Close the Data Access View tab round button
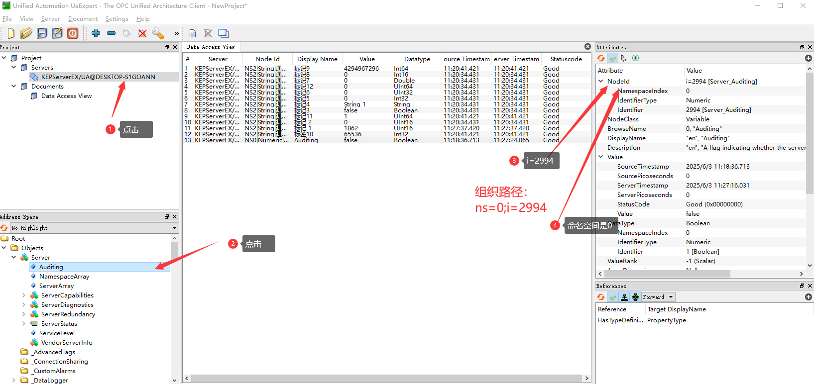814x384 pixels. [x=587, y=46]
